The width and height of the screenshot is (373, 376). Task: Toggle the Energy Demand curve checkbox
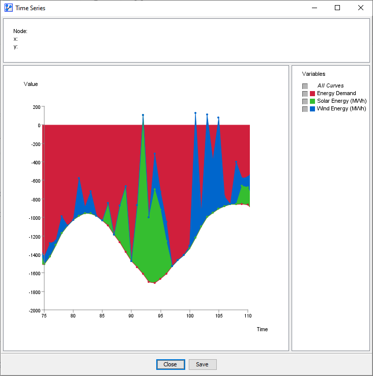305,94
